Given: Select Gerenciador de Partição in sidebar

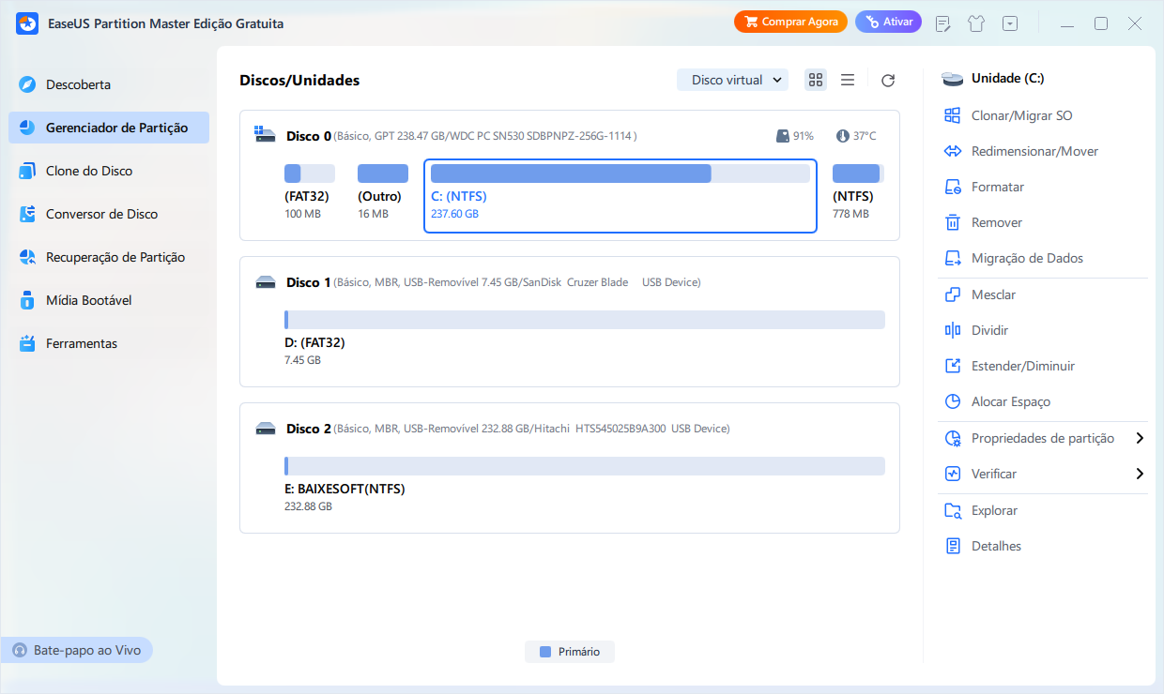Looking at the screenshot, I should [108, 128].
